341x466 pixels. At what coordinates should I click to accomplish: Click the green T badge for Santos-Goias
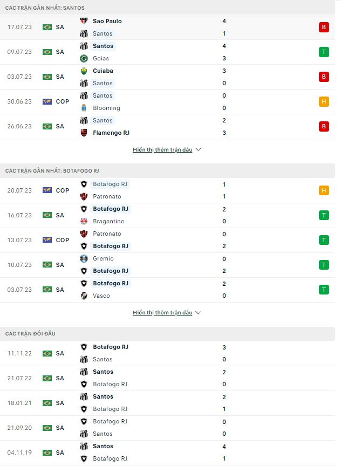324,52
